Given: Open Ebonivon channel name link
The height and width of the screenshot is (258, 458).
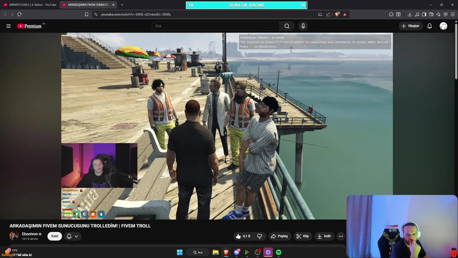Looking at the screenshot, I should coord(30,234).
